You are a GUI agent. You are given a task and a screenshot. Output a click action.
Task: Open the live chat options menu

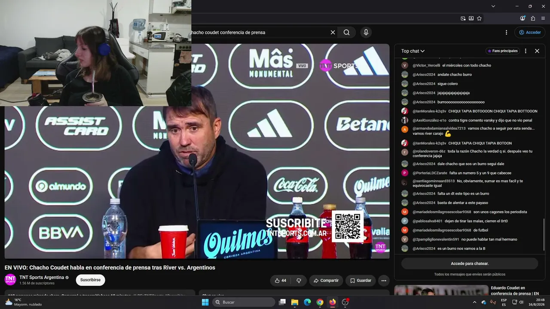[x=526, y=51]
